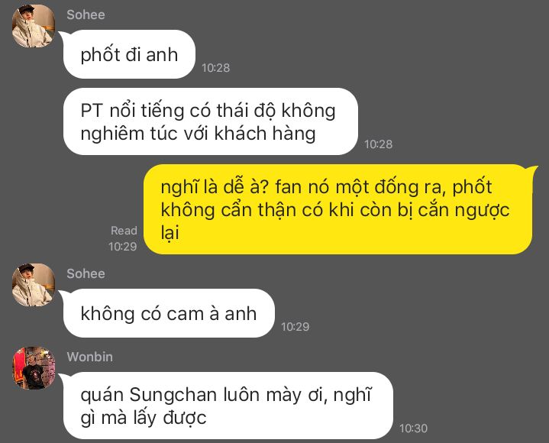Screen dimensions: 549x443
Task: Select the yellow sent message bubble
Action: [x=338, y=209]
